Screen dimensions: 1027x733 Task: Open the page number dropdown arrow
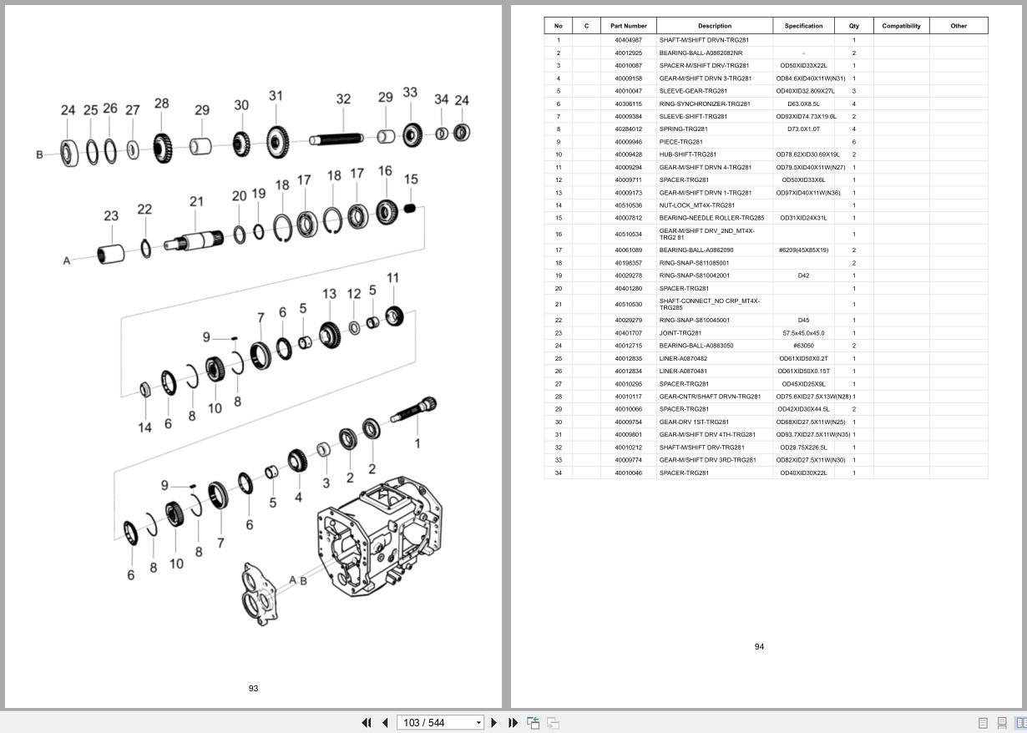[478, 723]
